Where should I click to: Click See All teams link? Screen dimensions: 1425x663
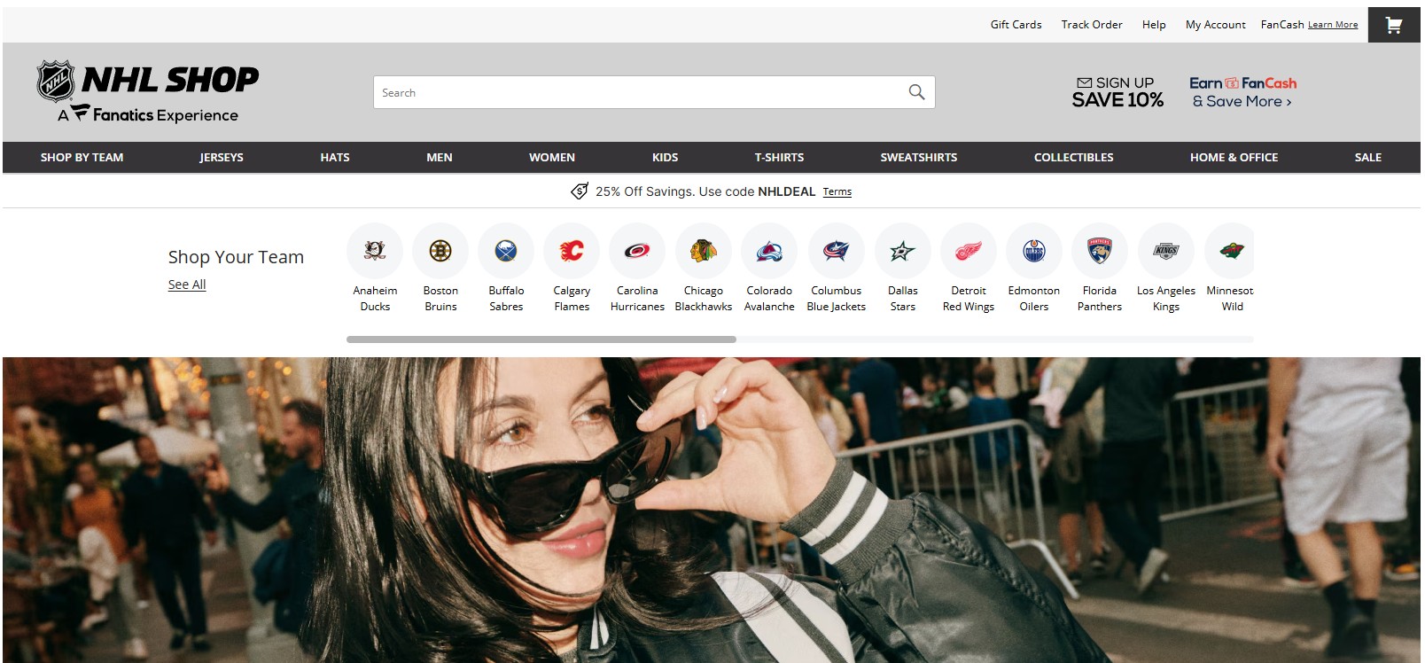(187, 285)
